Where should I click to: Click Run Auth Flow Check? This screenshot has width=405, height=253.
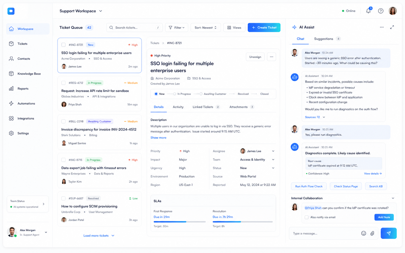click(309, 186)
